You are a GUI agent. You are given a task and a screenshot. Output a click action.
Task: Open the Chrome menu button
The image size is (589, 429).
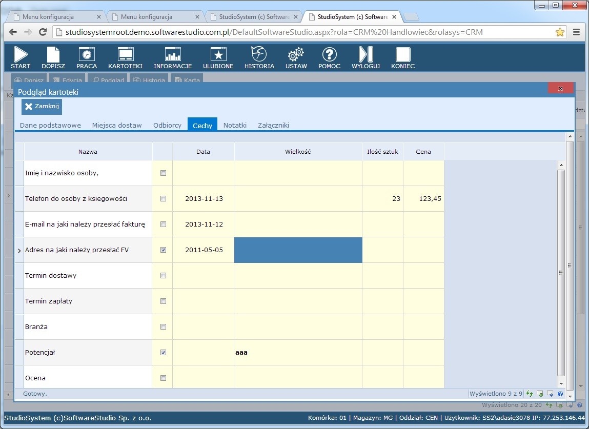576,32
